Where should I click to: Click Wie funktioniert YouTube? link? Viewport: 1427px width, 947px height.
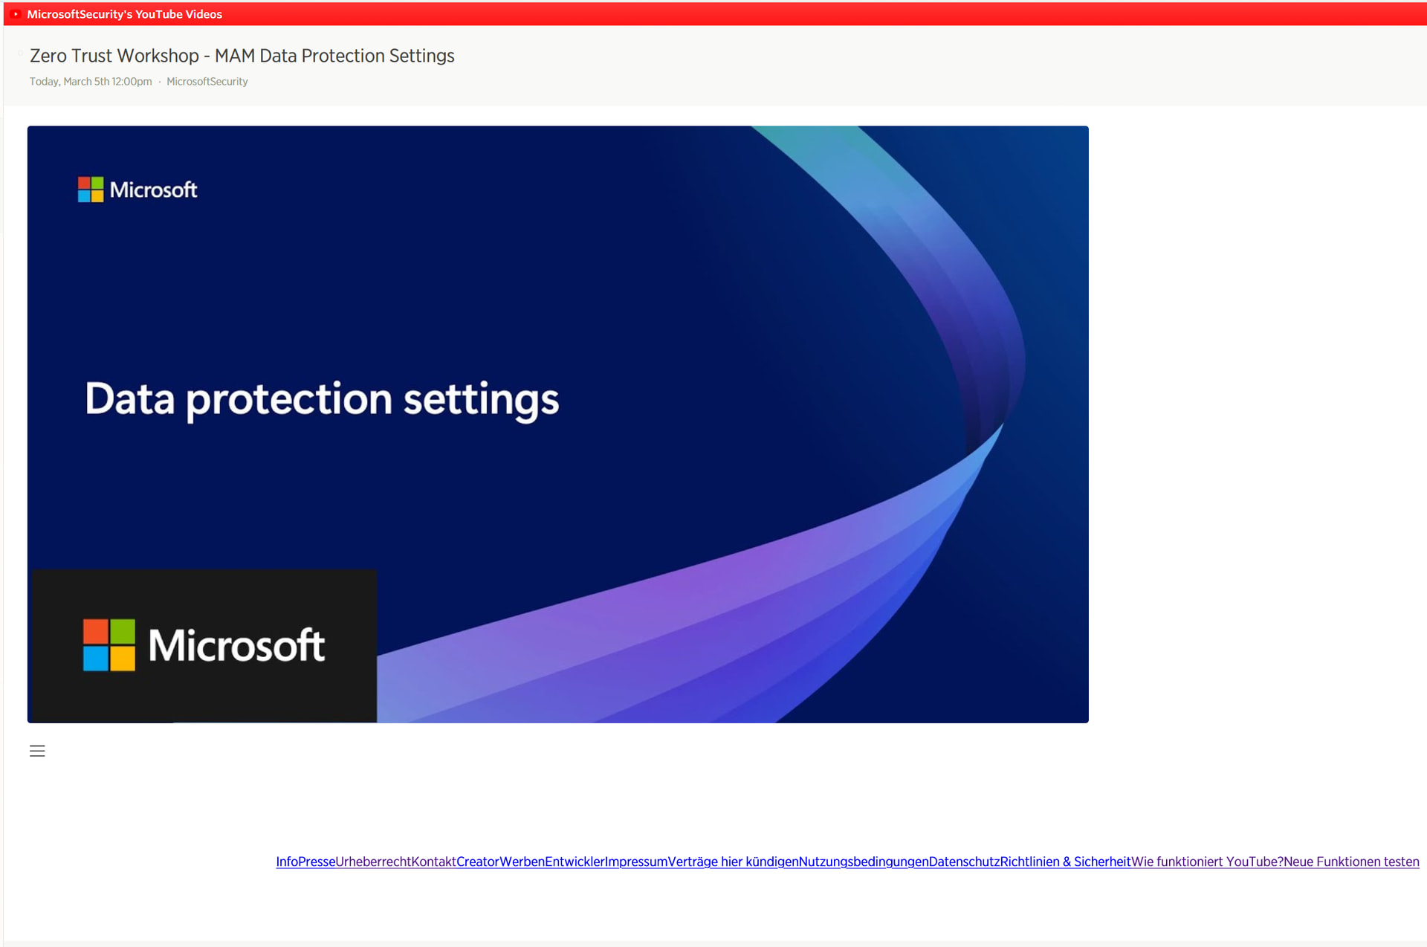click(x=1207, y=862)
